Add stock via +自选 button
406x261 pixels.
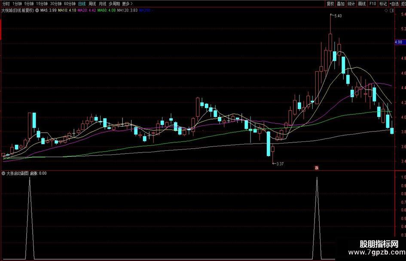(394, 3)
